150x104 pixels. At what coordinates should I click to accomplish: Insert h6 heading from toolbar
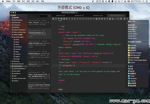(91, 19)
